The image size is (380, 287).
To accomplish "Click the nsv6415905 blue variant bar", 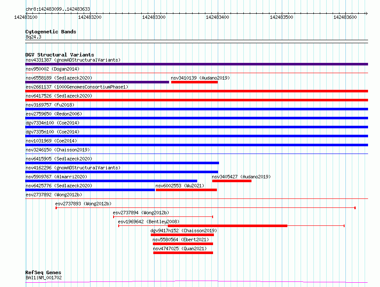I will coord(122,163).
